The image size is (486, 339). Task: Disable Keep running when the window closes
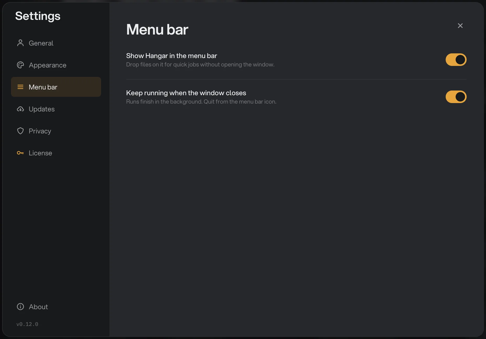pos(456,97)
